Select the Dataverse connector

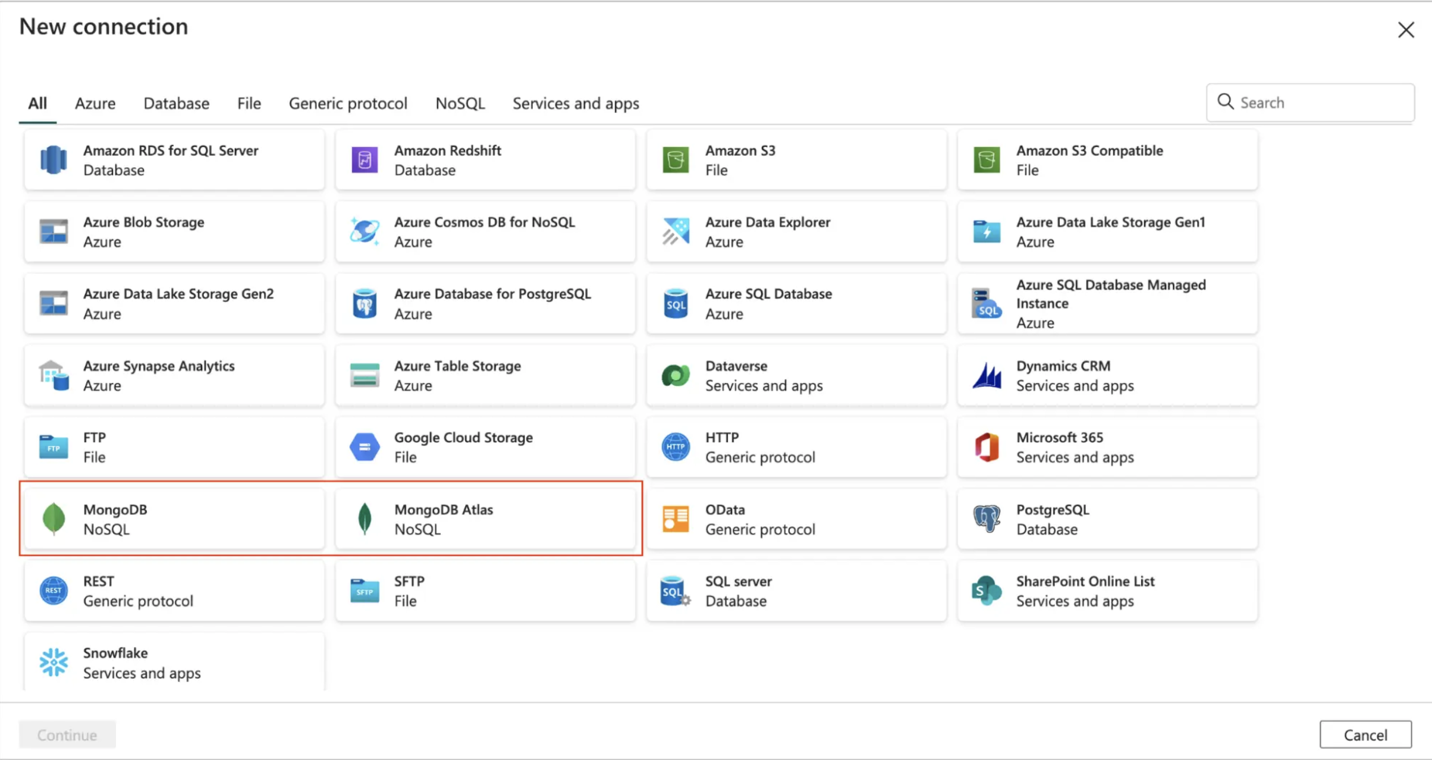[796, 375]
